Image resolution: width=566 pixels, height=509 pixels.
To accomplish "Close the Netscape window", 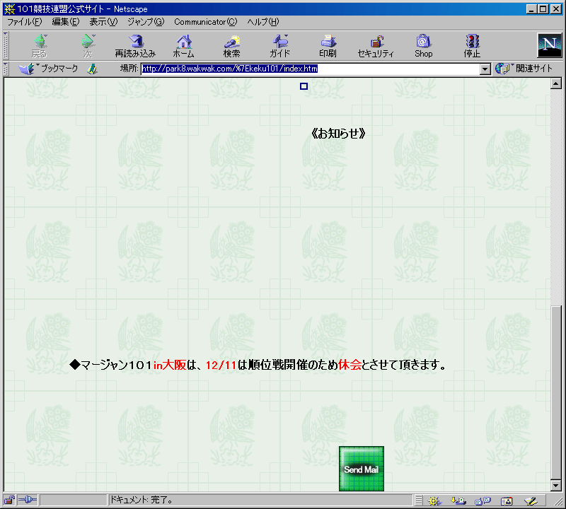I will point(556,9).
